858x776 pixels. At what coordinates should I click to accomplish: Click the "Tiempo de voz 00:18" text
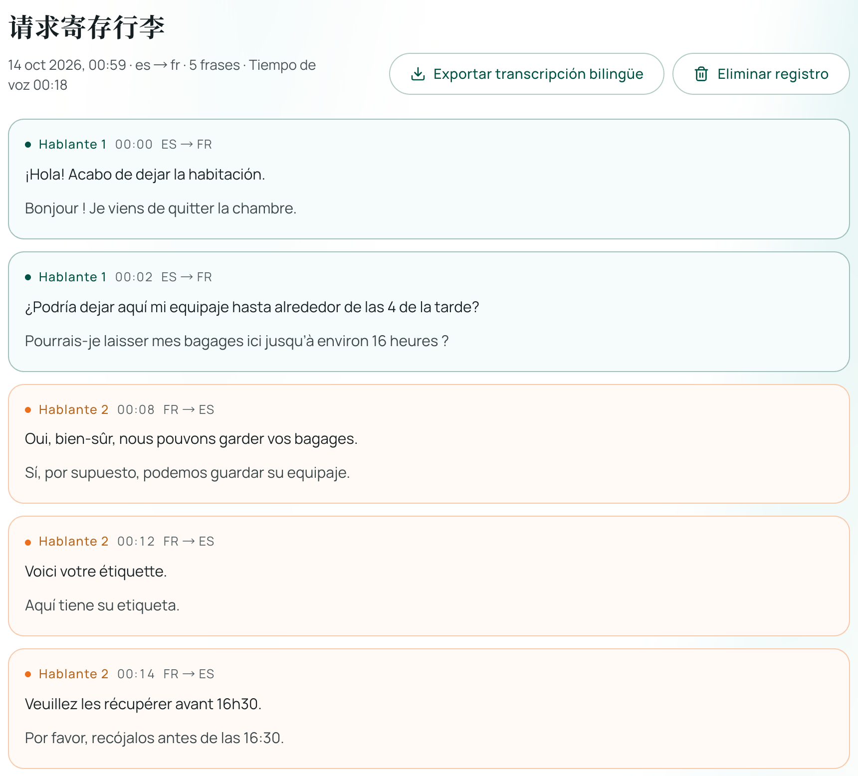click(x=162, y=75)
